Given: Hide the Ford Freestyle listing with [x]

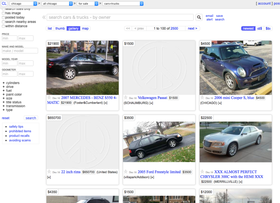Looking at the screenshot, I should point(152,177).
